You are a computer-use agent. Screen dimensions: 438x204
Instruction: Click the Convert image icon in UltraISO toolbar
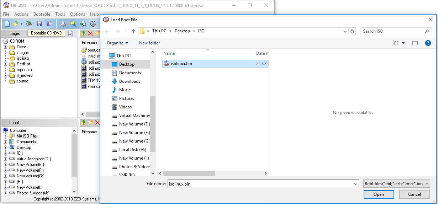click(73, 24)
